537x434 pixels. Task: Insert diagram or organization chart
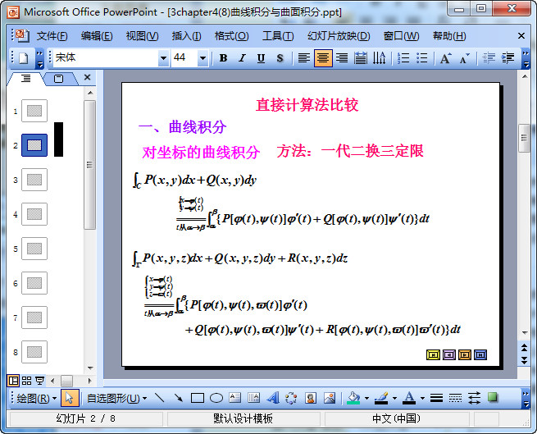point(291,398)
